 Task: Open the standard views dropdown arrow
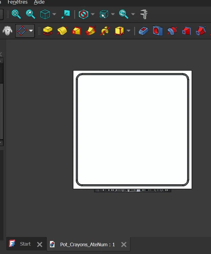click(54, 14)
